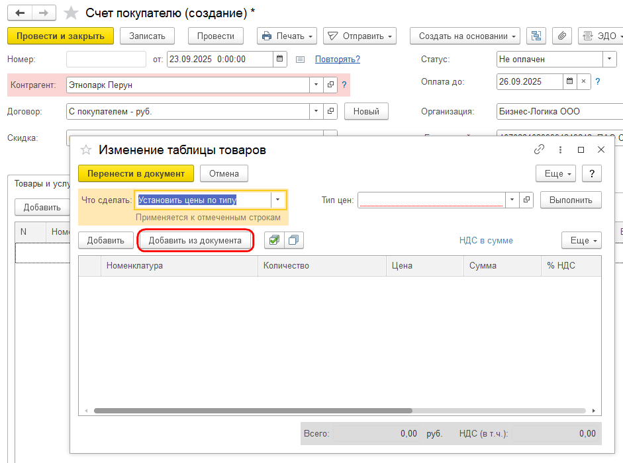
Task: Open the Еще menu beside the help button
Action: coord(555,173)
